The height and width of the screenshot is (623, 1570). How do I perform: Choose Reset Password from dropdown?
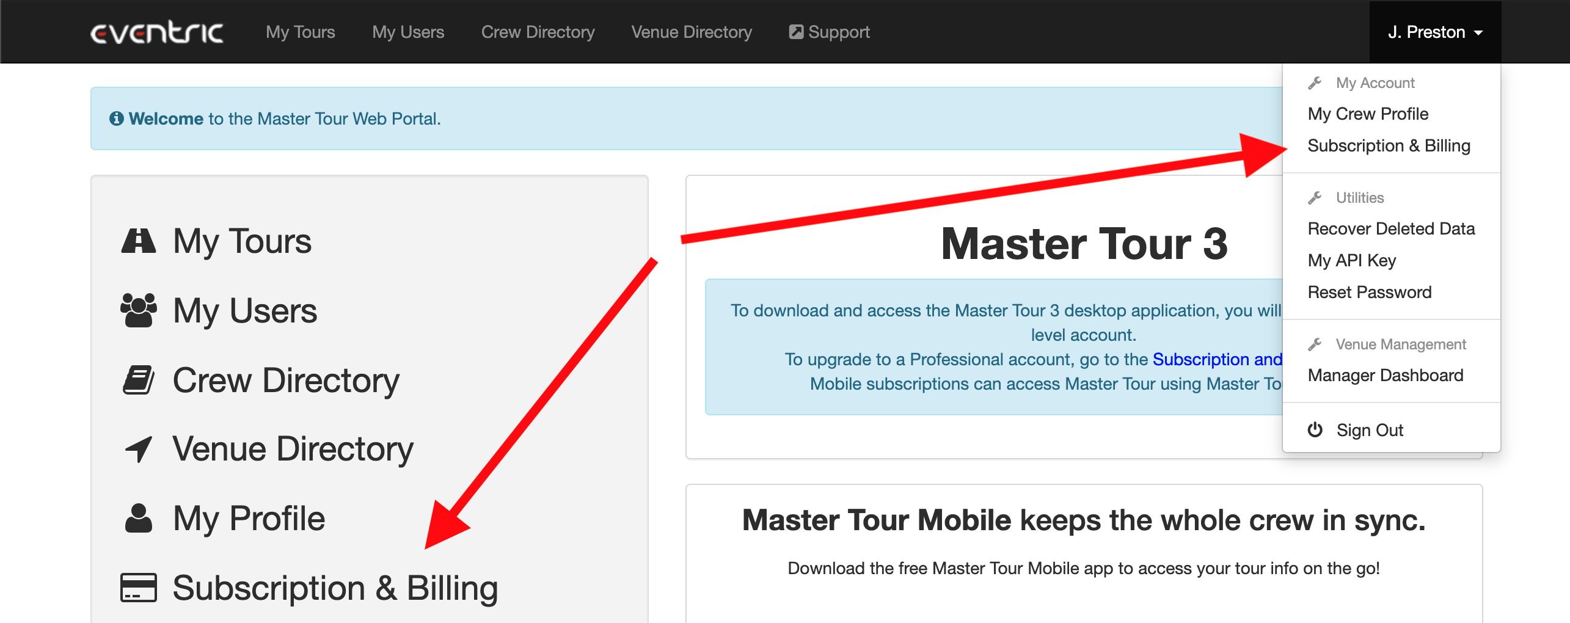tap(1370, 292)
